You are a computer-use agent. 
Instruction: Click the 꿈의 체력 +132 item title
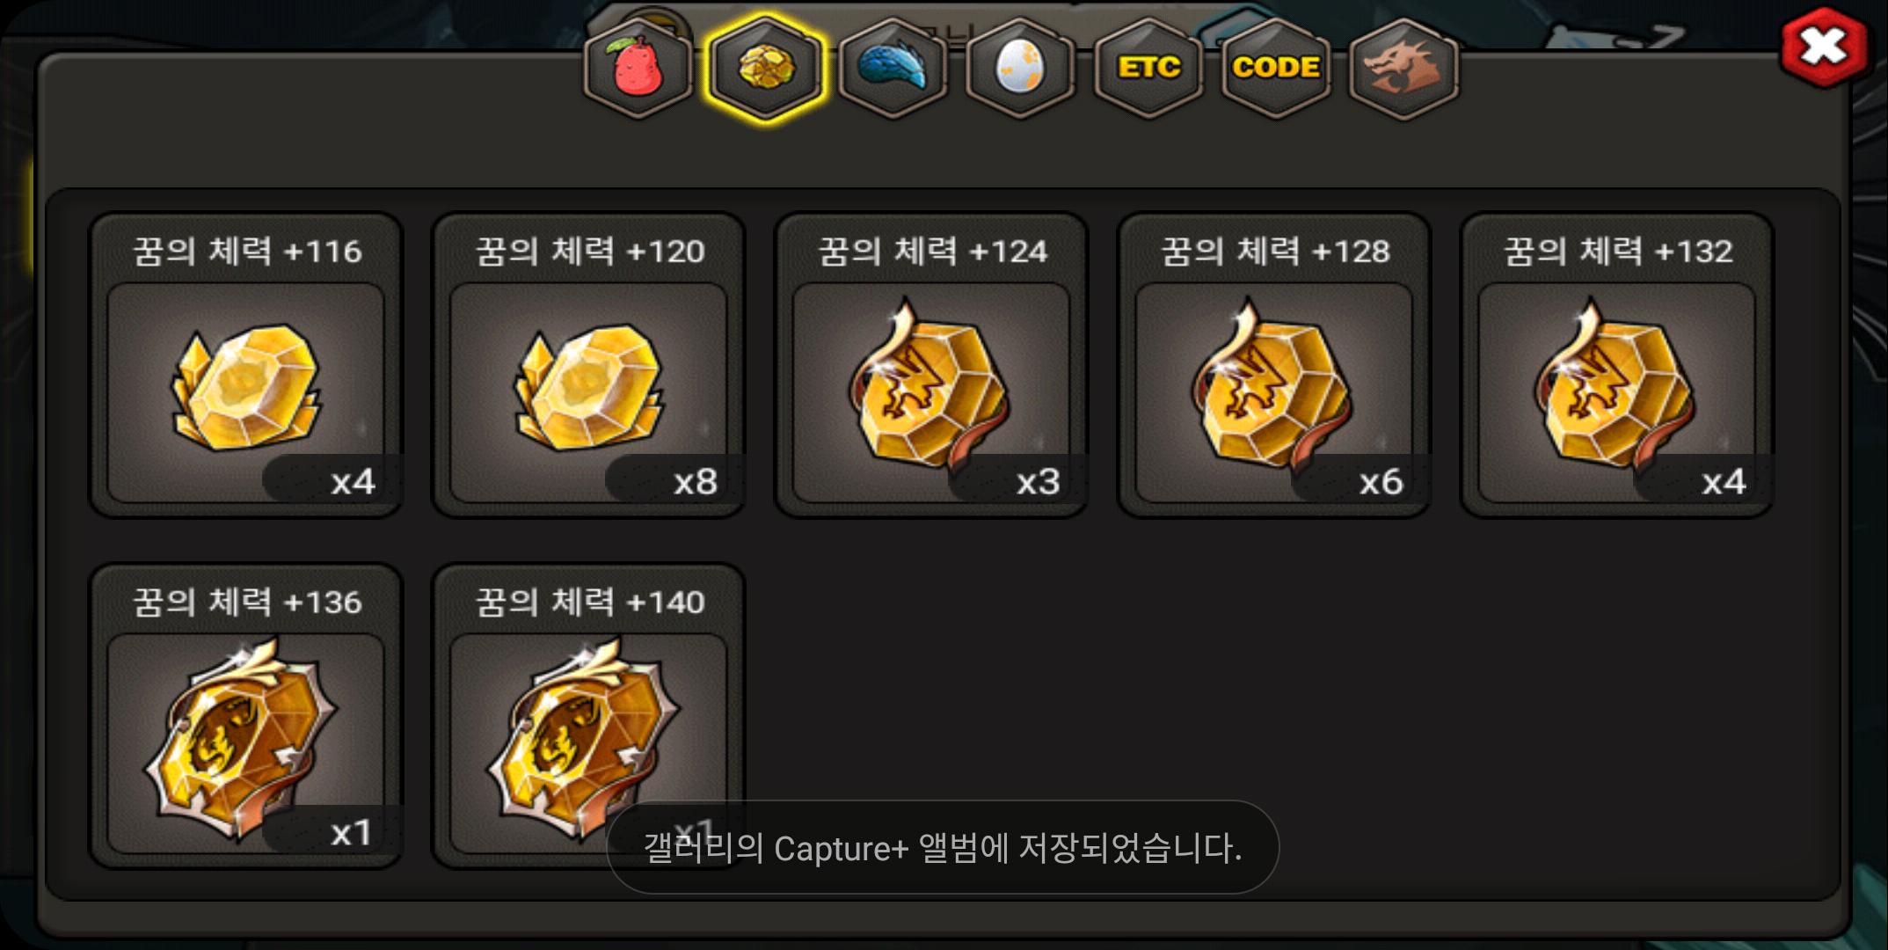(1619, 252)
